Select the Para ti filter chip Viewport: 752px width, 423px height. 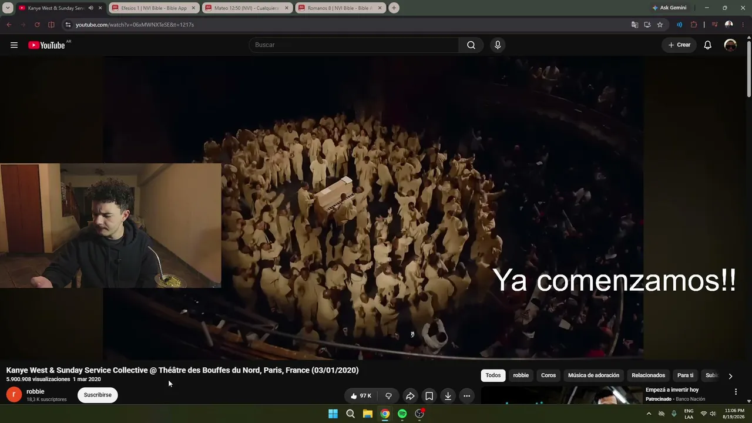pos(686,375)
